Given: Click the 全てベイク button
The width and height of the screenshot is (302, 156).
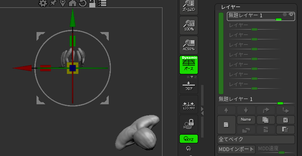Looking at the screenshot, I should tap(256, 140).
